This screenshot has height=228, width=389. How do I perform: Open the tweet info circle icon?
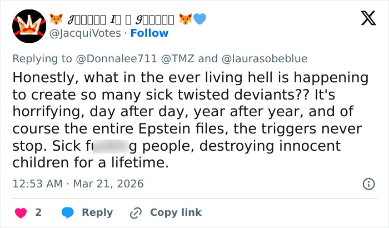368,184
